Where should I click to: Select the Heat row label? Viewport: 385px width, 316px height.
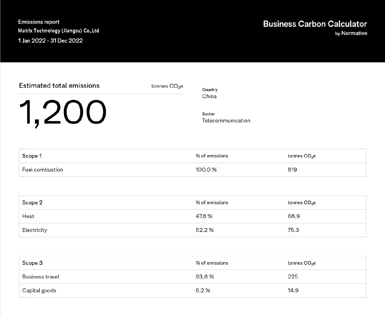pos(28,216)
